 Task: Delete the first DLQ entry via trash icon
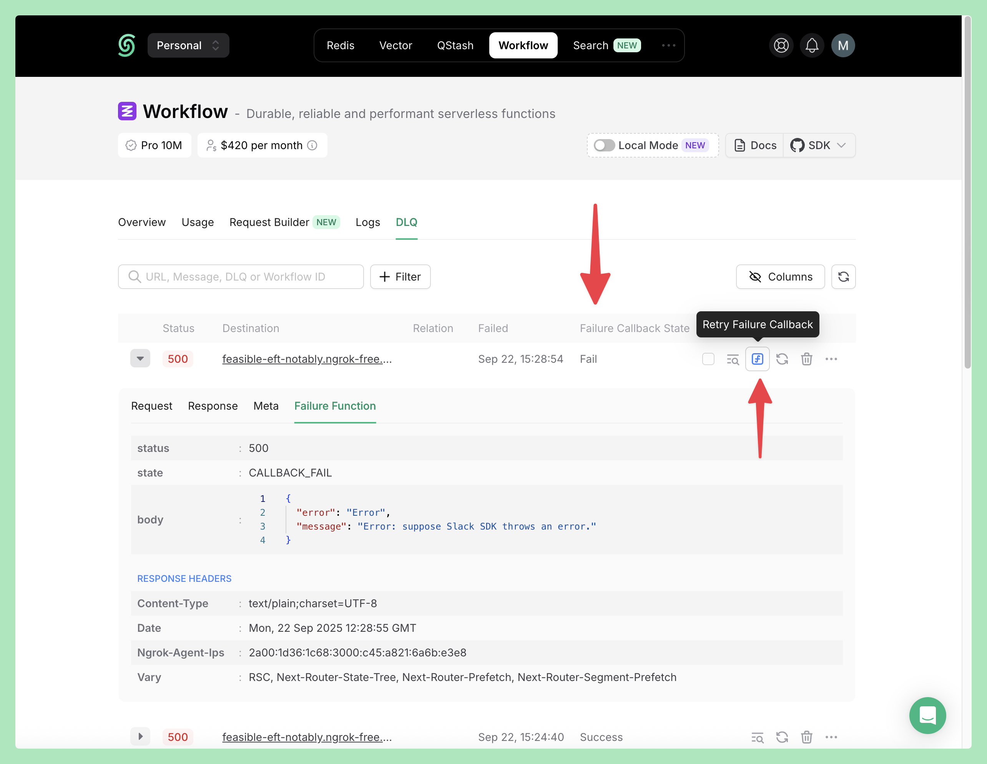[806, 359]
